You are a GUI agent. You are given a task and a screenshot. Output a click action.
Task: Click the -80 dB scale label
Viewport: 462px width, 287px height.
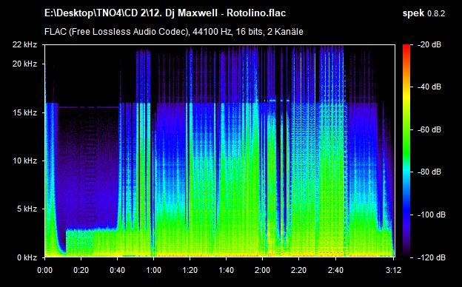(429, 172)
